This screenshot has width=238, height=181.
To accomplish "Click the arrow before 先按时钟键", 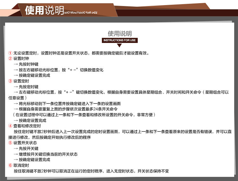I will (16, 64).
